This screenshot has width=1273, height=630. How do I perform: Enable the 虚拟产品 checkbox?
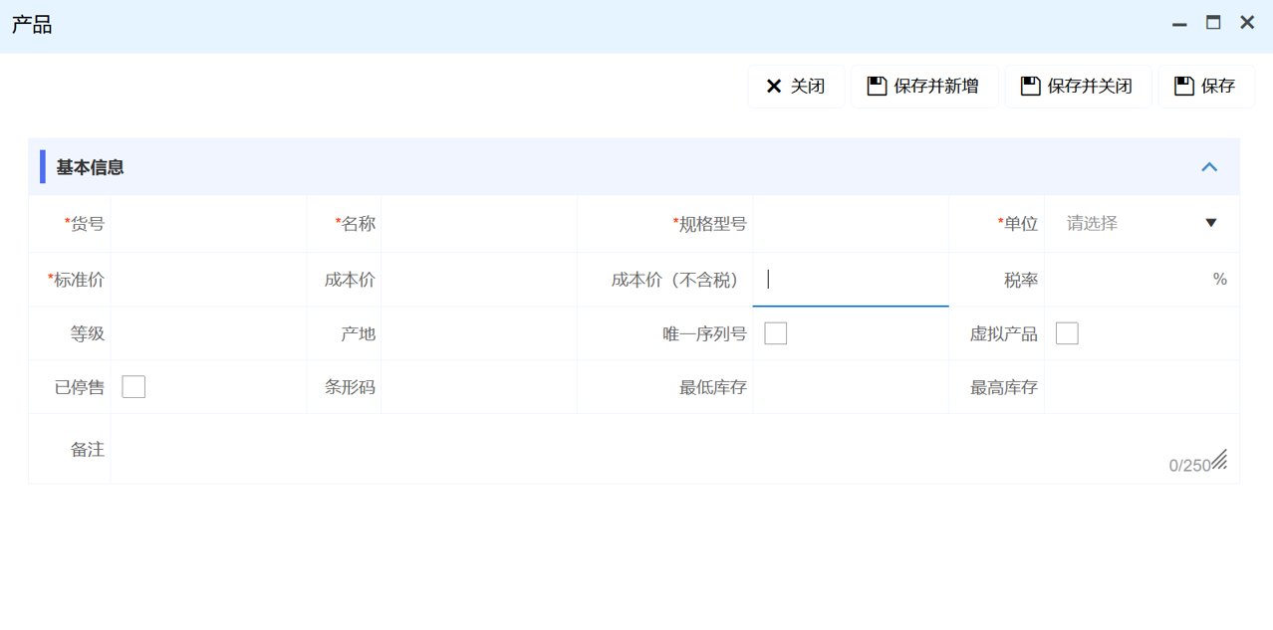(x=1067, y=333)
